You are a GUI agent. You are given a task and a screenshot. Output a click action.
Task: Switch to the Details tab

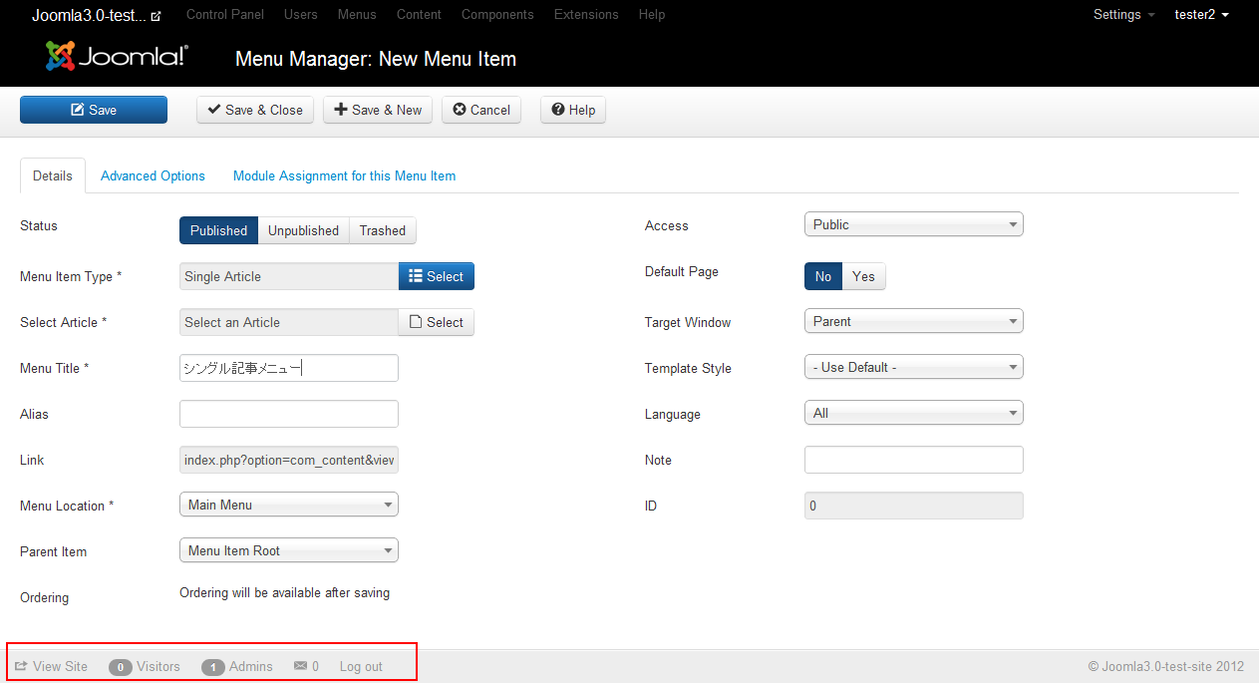click(53, 175)
